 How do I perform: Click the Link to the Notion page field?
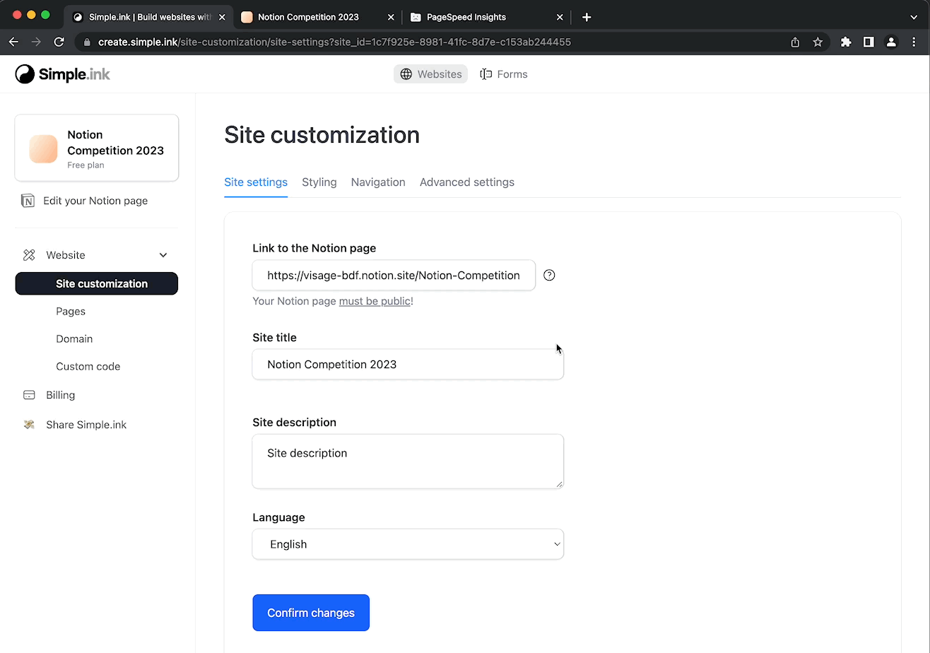394,275
